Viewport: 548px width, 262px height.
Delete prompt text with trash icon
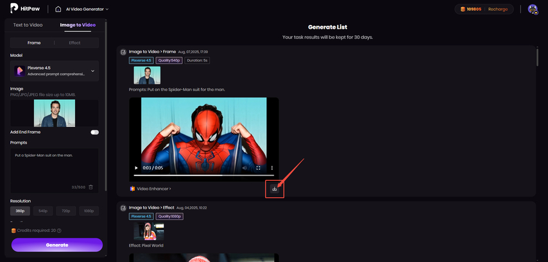pos(90,187)
